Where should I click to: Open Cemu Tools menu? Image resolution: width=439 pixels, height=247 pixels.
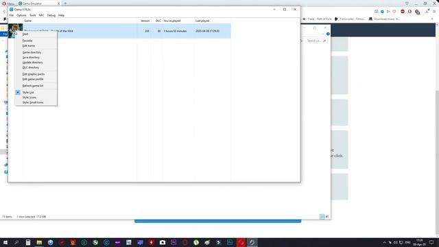(x=32, y=15)
